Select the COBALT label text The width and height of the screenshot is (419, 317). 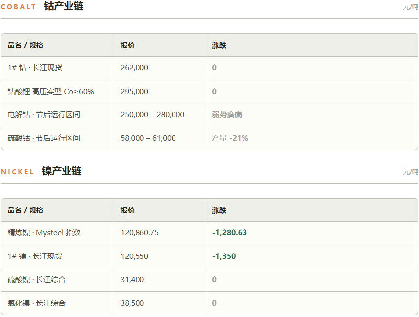pos(18,7)
